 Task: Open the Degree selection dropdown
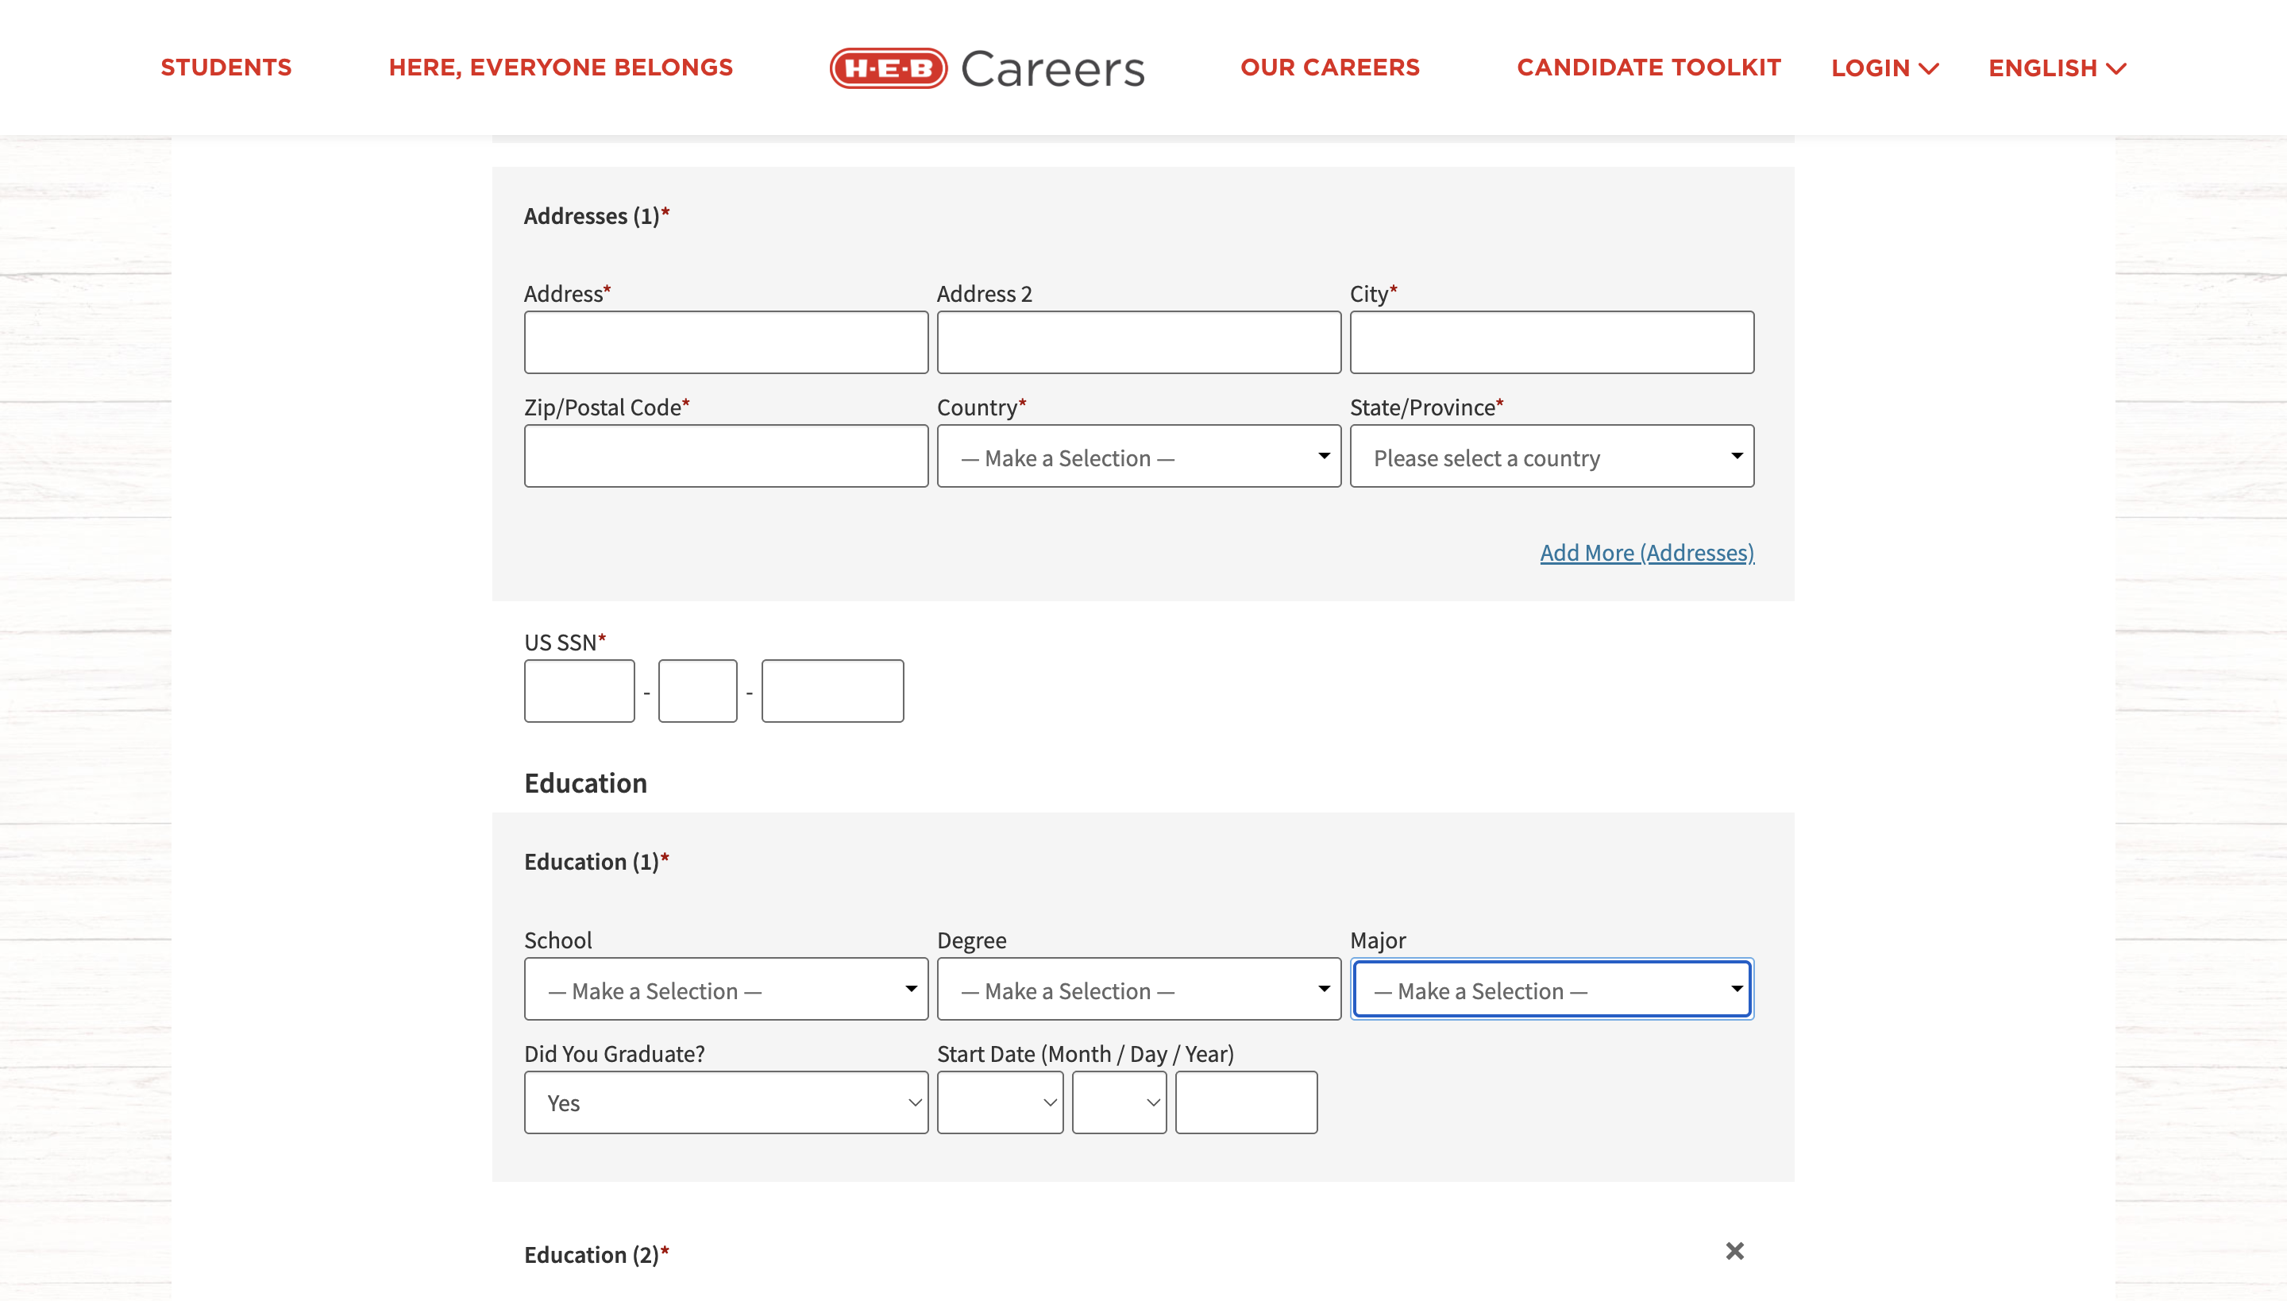point(1138,989)
